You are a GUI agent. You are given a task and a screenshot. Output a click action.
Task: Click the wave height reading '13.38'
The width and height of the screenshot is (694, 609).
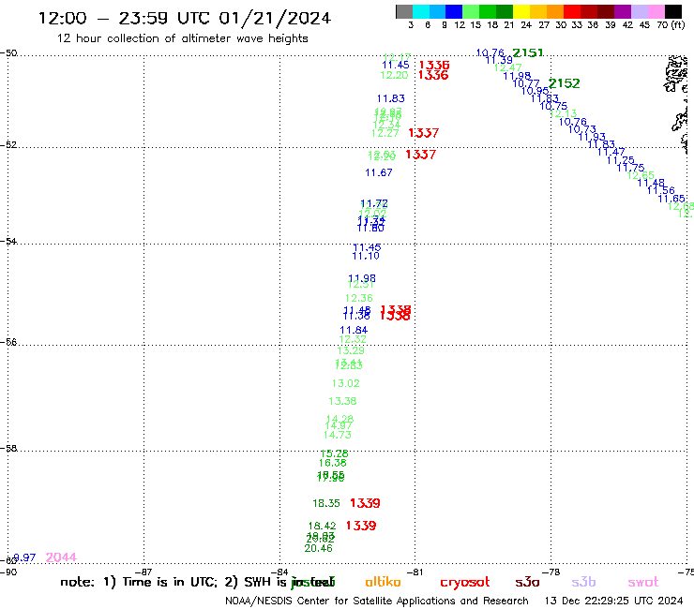point(342,401)
